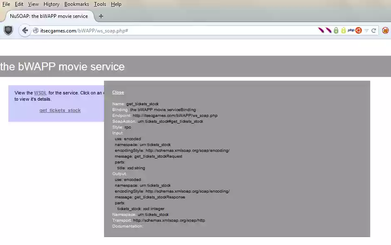This screenshot has width=391, height=245.
Task: Select the second purple feather icon
Action: click(x=328, y=30)
